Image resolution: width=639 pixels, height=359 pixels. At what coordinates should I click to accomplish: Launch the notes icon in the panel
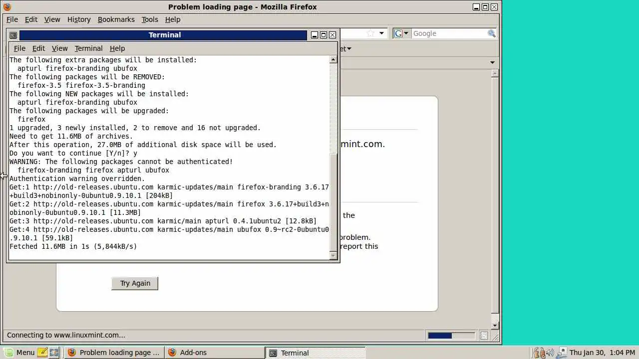click(42, 353)
